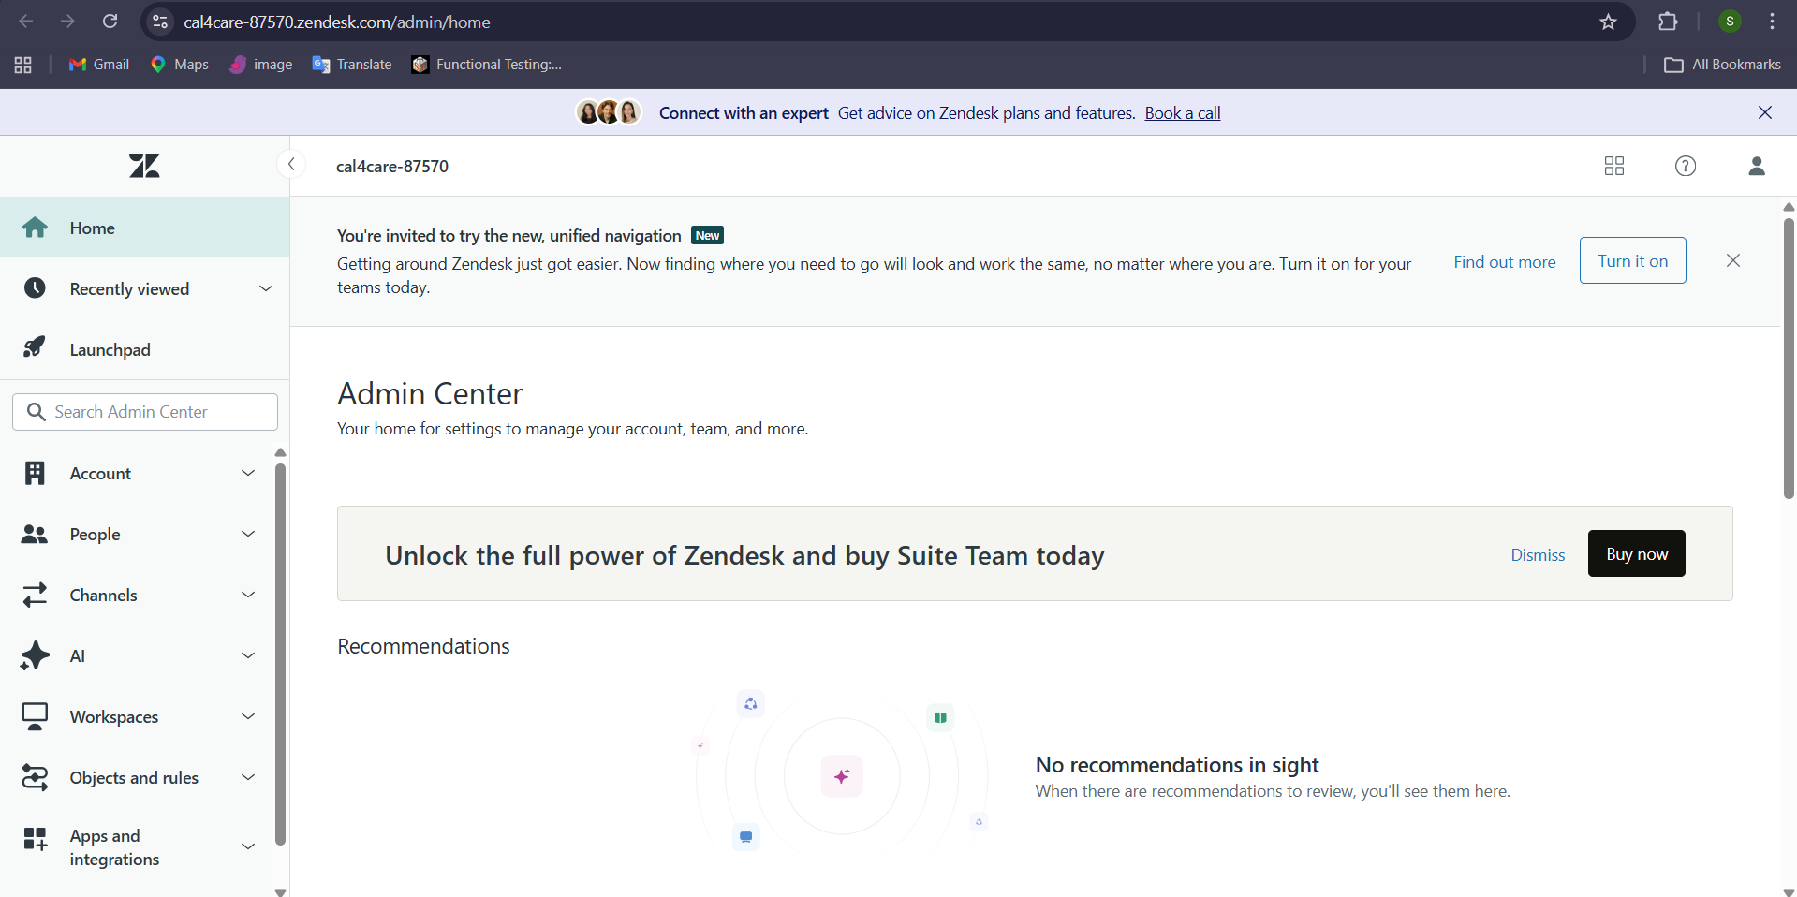Click the Channels arrows icon

[x=35, y=595]
